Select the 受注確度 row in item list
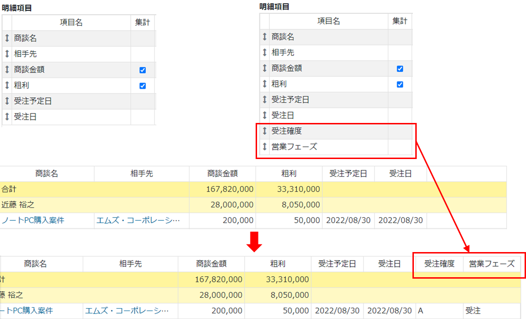 coord(336,131)
